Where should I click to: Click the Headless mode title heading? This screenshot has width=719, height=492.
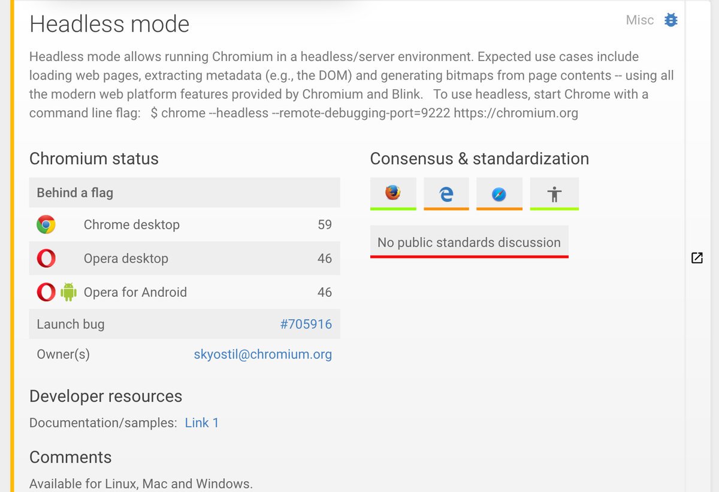coord(109,25)
